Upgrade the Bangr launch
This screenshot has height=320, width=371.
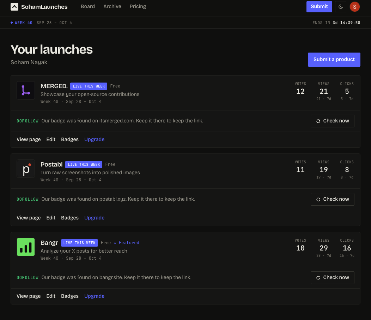[95, 296]
